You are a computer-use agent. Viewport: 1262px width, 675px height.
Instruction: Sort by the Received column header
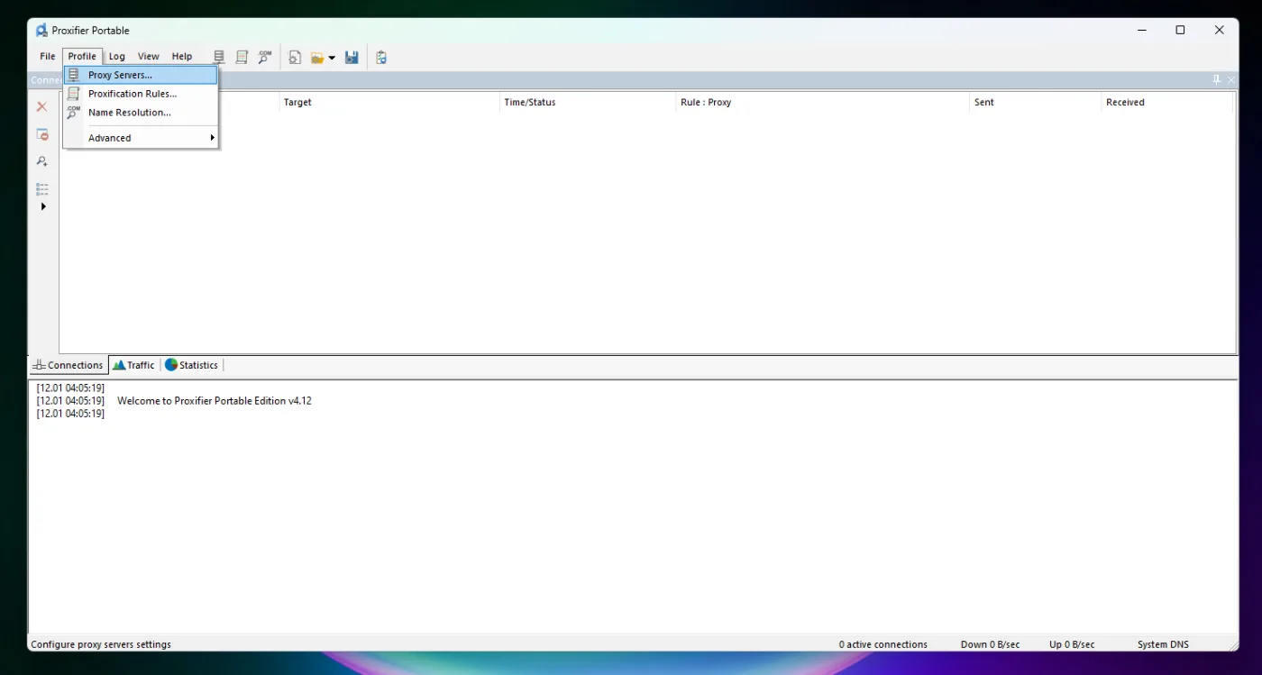(x=1167, y=102)
